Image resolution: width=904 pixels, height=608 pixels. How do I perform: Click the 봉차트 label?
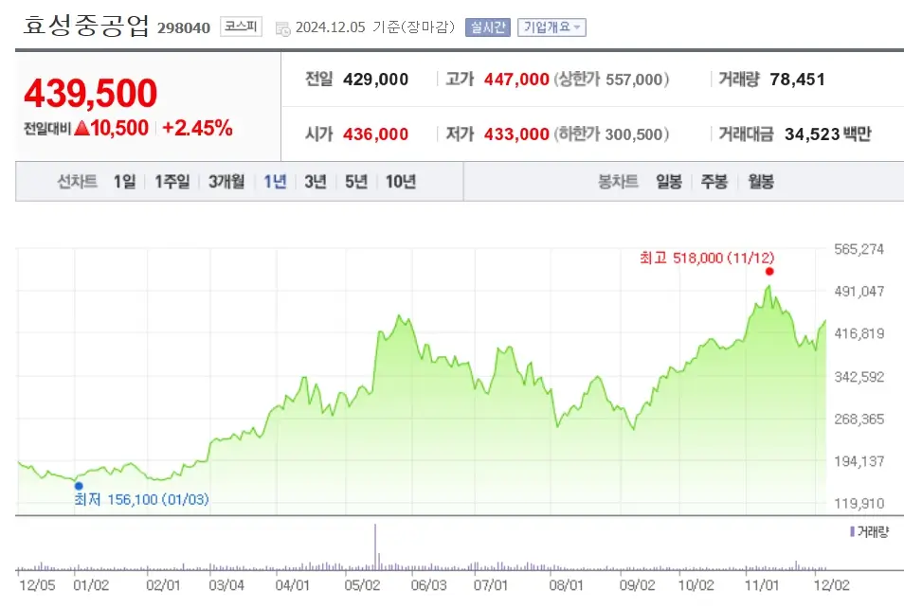(x=618, y=182)
